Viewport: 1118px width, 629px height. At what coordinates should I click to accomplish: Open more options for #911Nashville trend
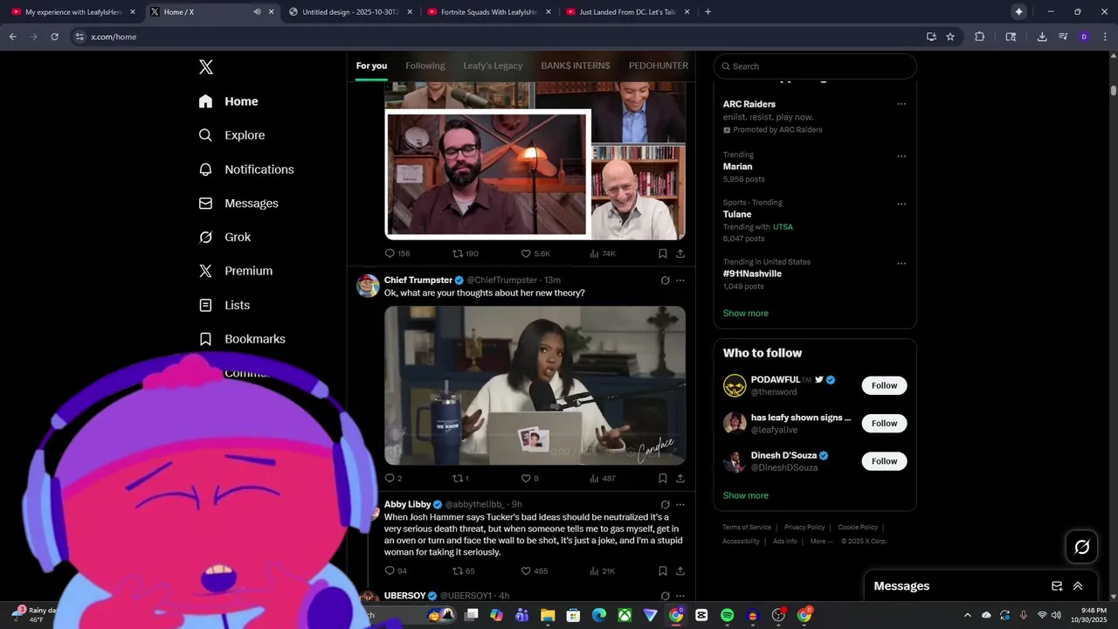tap(901, 264)
